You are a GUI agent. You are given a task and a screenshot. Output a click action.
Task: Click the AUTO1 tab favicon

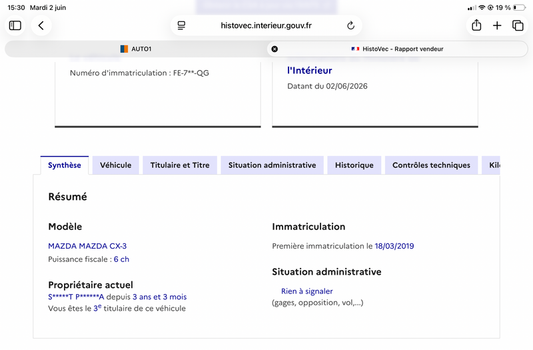(124, 49)
